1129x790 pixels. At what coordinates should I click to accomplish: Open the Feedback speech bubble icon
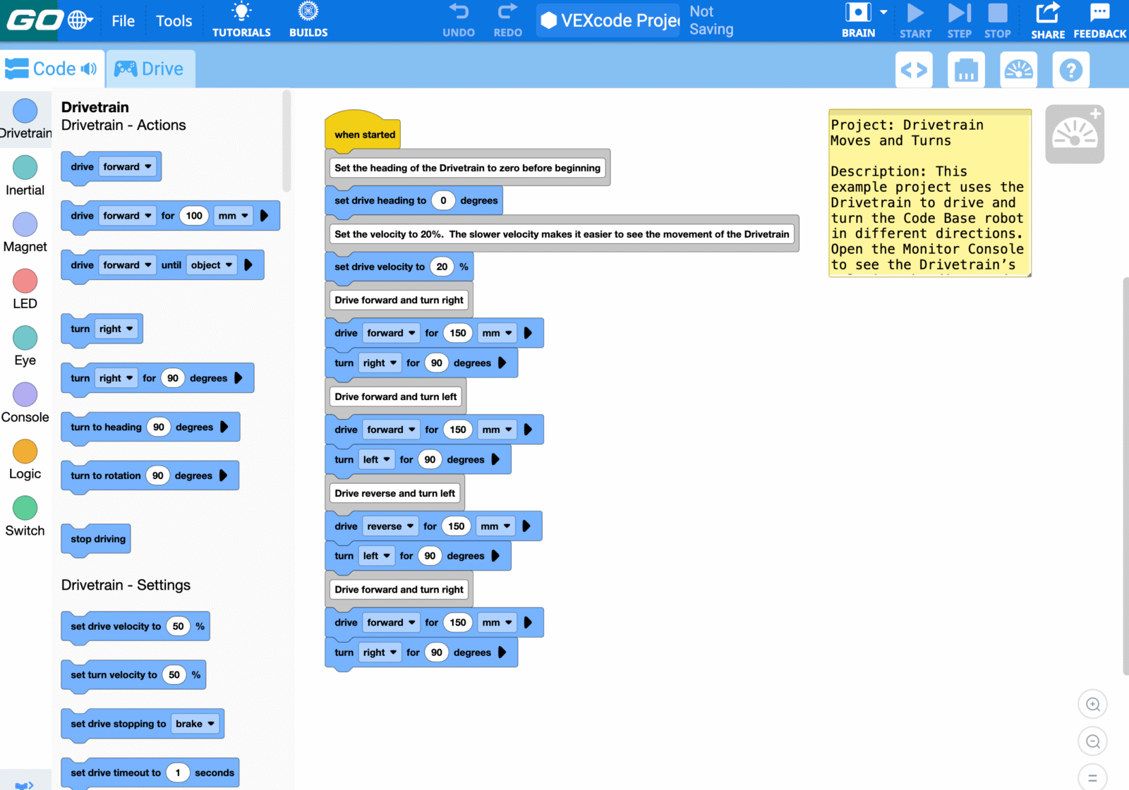[1099, 13]
